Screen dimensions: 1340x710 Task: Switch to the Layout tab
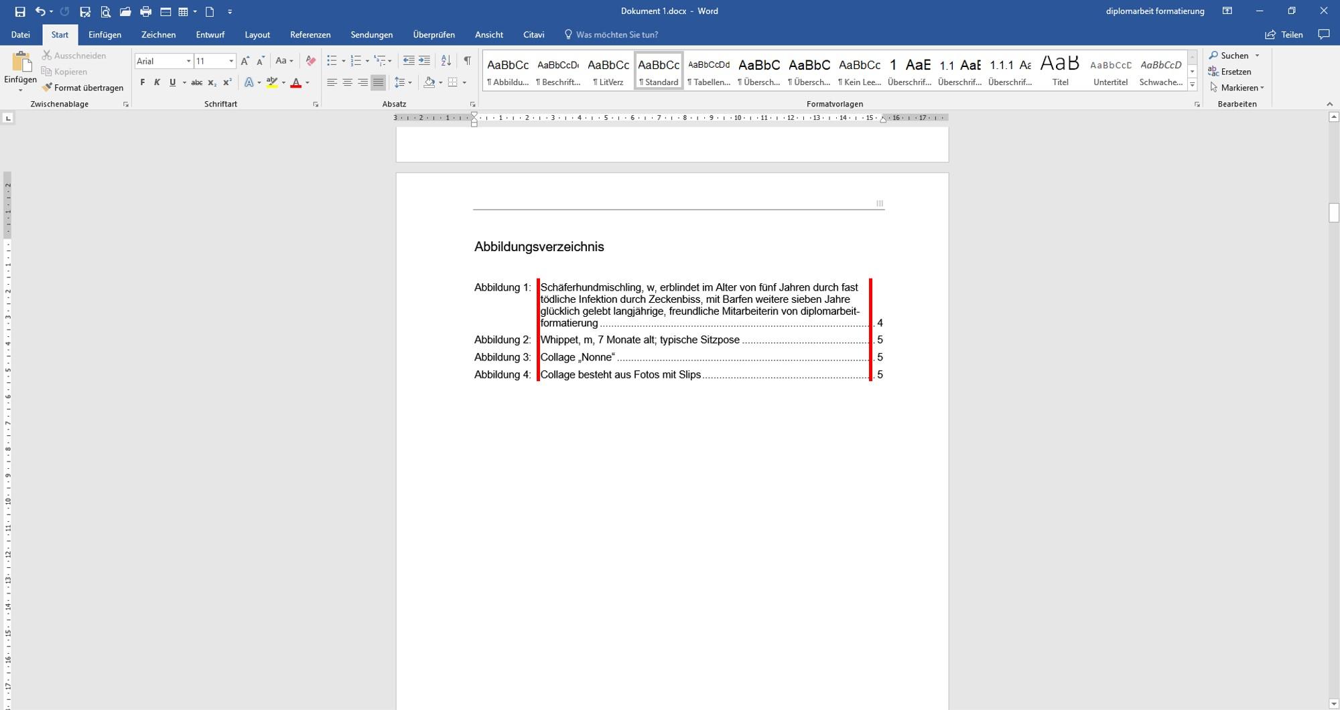pos(257,35)
